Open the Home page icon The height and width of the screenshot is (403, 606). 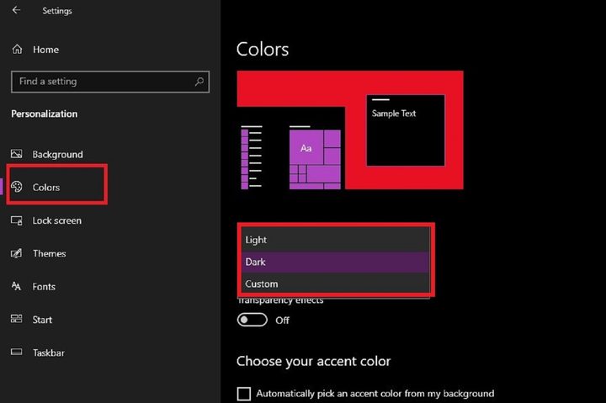pyautogui.click(x=17, y=49)
